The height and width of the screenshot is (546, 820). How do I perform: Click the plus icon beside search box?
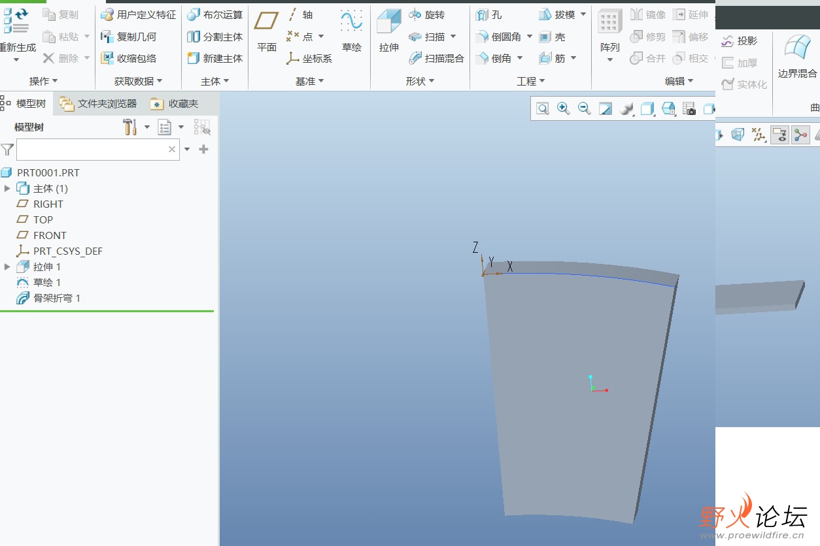point(203,150)
